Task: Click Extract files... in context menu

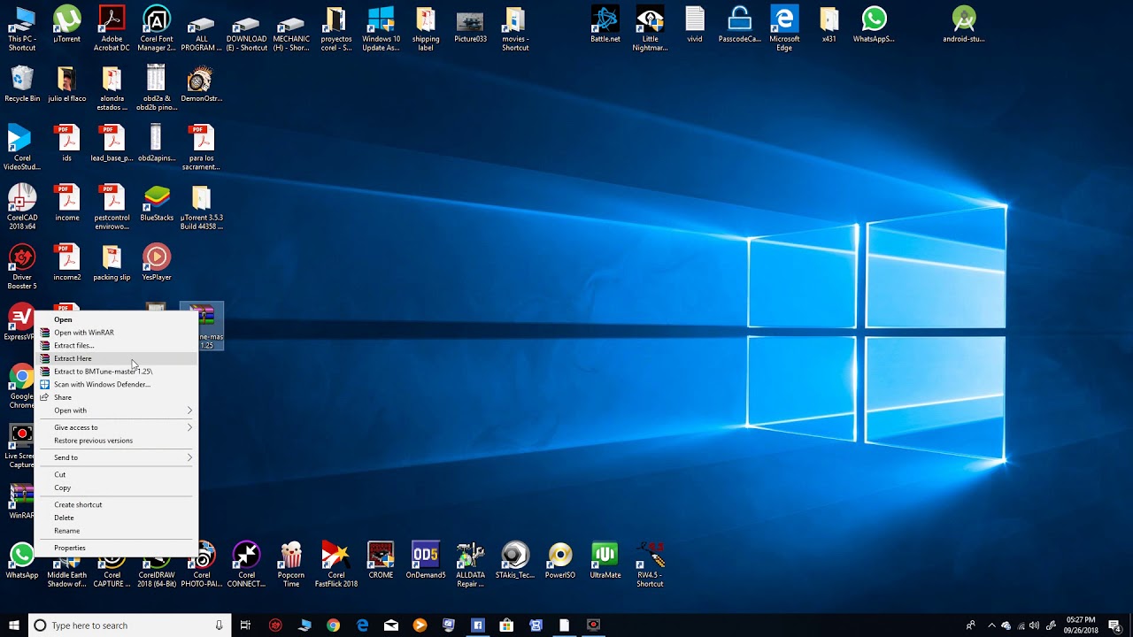Action: click(x=116, y=345)
